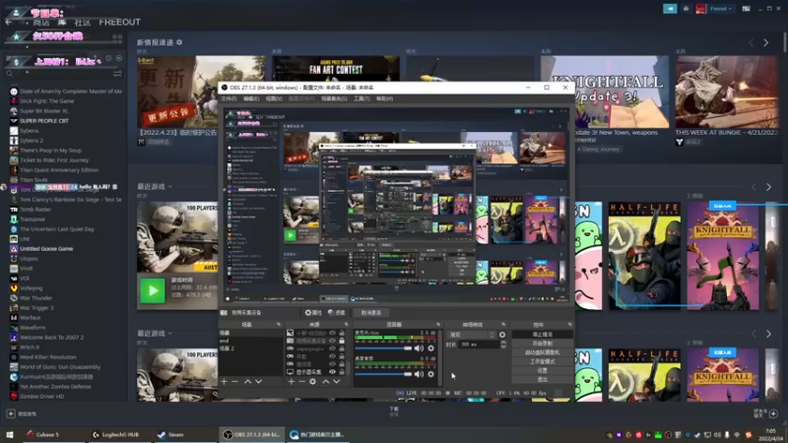788x443 pixels.
Task: Toggle visibility of the superpeople source
Action: point(332,348)
